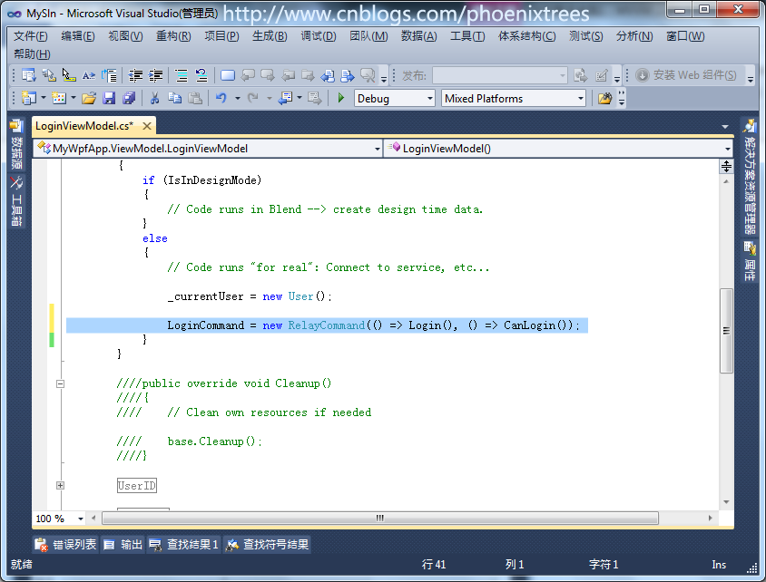Uncomment the selected lines via toolbar

tap(201, 75)
